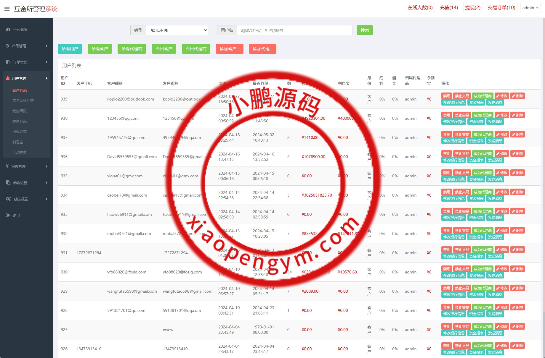This screenshot has width=545, height=358.
Task: Click the hamburger menu icon in header
Action: pos(7,9)
